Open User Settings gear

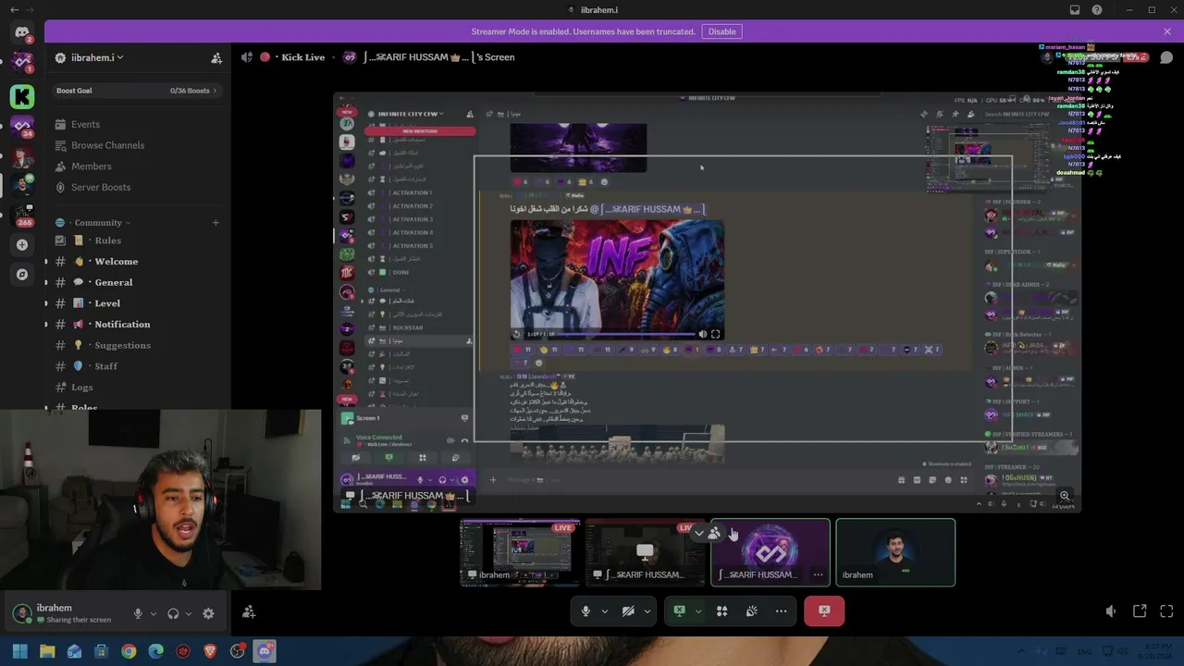208,613
